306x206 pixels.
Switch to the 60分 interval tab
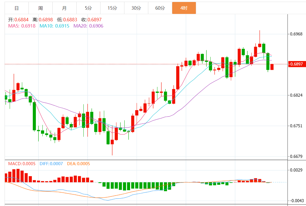tap(160, 8)
